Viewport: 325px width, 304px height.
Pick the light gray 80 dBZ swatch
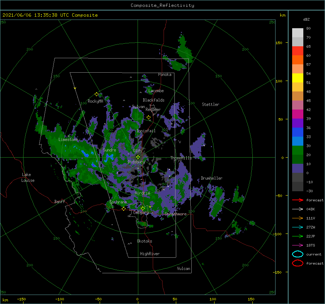[x=298, y=33]
